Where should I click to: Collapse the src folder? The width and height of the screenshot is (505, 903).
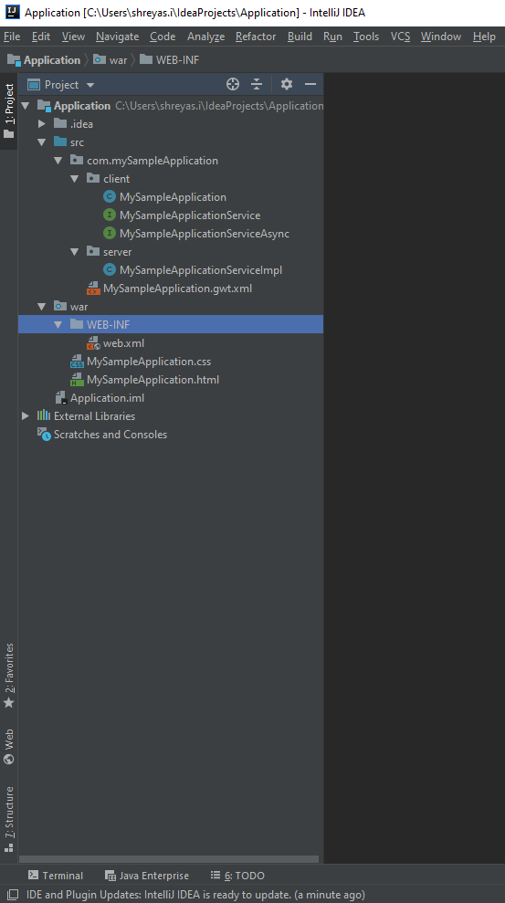(x=41, y=142)
